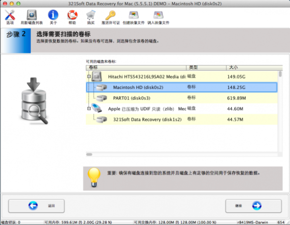The height and width of the screenshot is (225, 290).
Task: Click the 148.25G size value
Action: pos(236,87)
